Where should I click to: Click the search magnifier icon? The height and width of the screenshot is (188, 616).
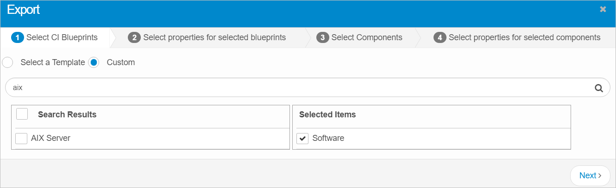(598, 88)
